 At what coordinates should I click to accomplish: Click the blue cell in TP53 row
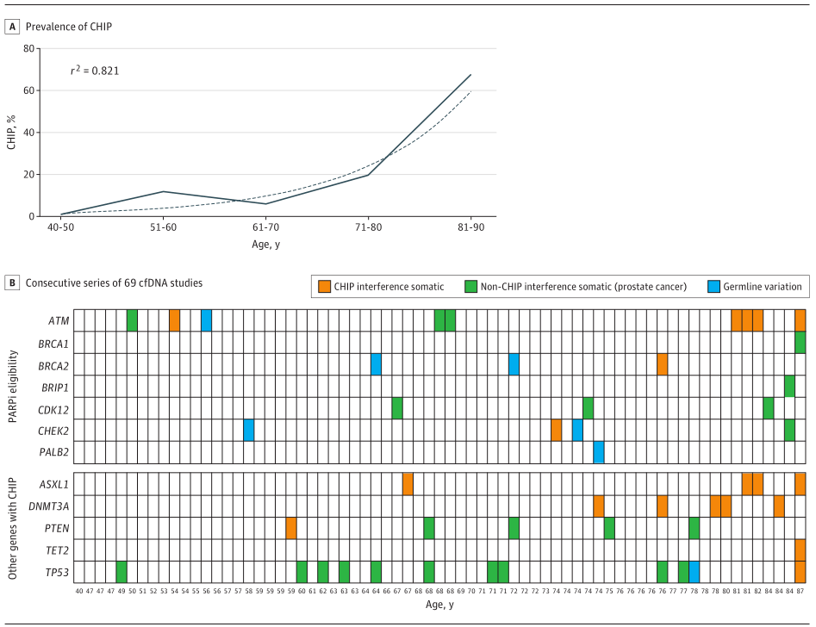click(x=694, y=571)
